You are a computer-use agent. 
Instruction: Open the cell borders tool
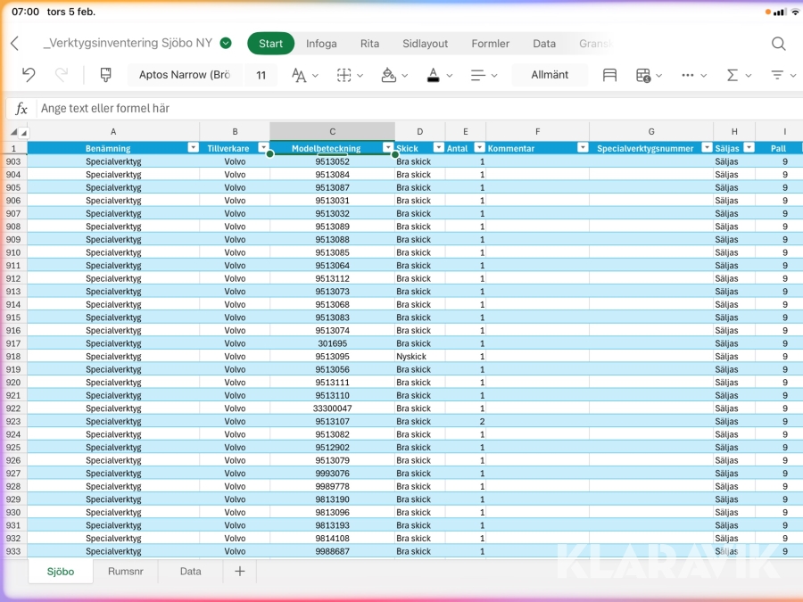(344, 75)
